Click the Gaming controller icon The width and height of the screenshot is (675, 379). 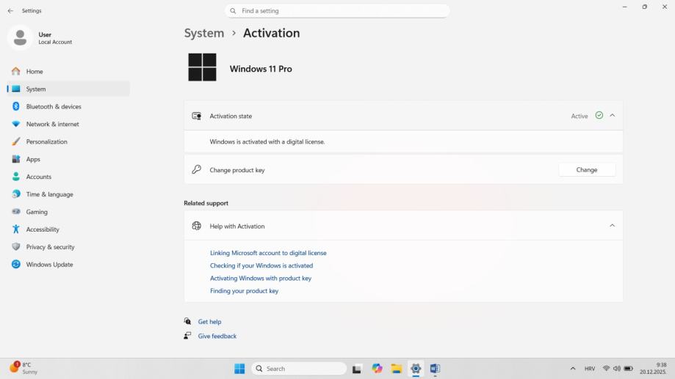tap(15, 212)
